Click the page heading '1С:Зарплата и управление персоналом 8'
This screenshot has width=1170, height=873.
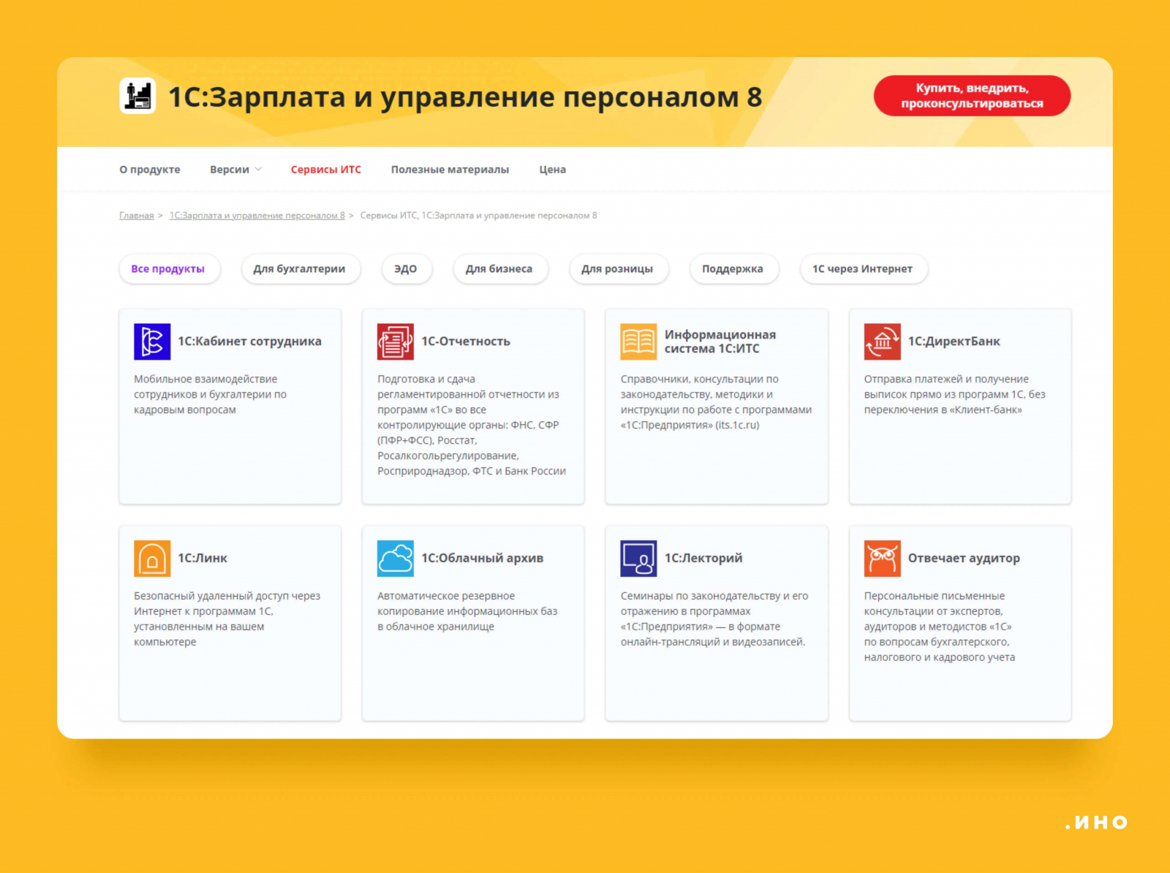coord(465,97)
